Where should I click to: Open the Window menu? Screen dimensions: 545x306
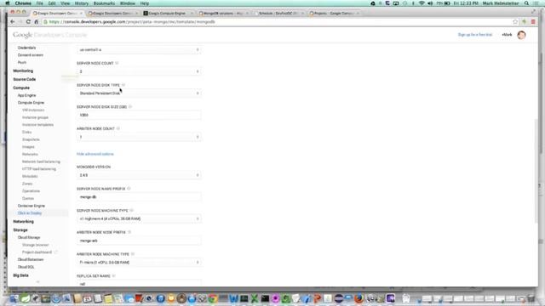click(128, 3)
